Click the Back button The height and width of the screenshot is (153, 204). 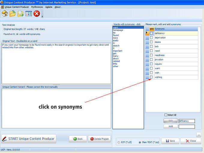coord(78,139)
